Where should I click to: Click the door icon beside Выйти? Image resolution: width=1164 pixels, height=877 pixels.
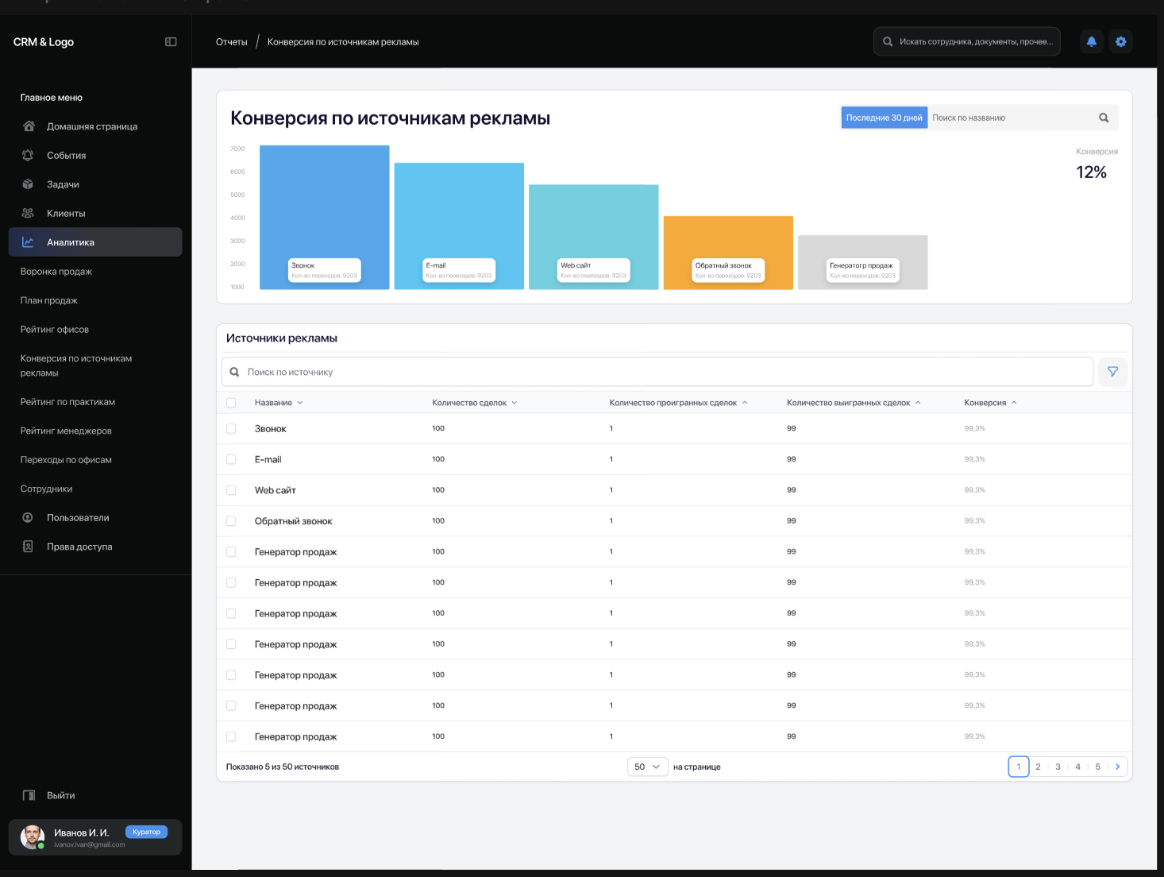point(29,795)
